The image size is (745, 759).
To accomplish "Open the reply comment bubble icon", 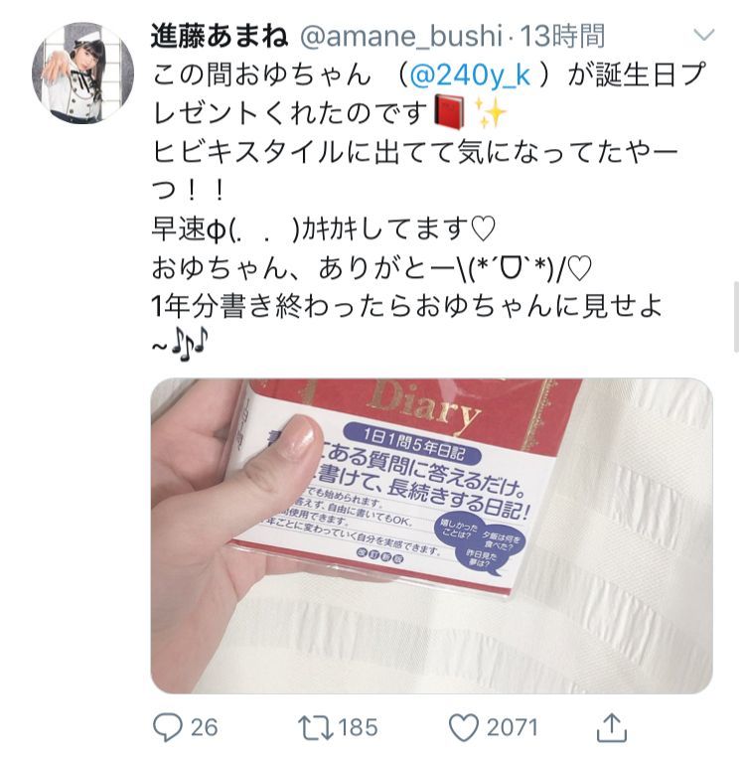I will pos(168,727).
